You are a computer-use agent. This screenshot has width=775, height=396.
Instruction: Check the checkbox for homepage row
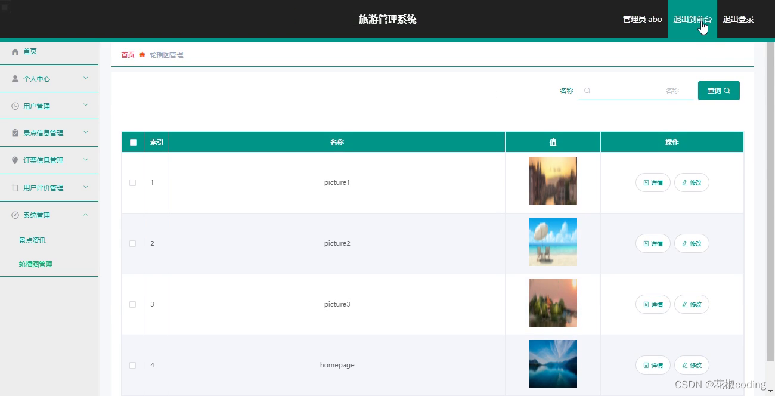click(133, 365)
